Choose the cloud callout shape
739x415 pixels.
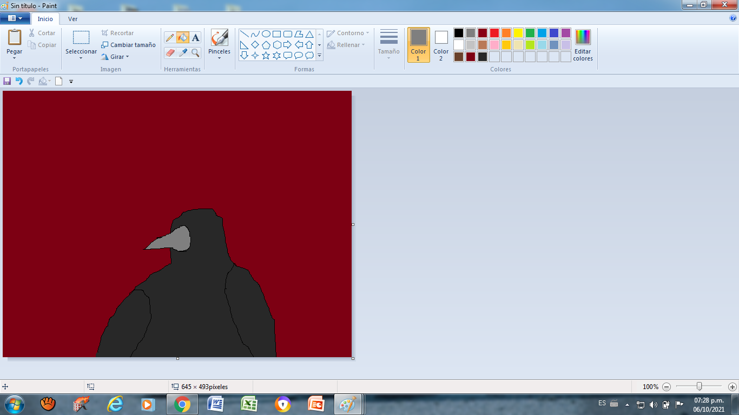pyautogui.click(x=309, y=55)
